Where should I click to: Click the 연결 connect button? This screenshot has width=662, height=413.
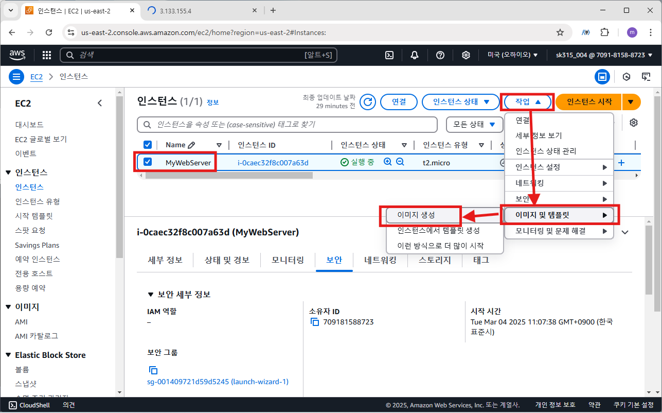(399, 102)
